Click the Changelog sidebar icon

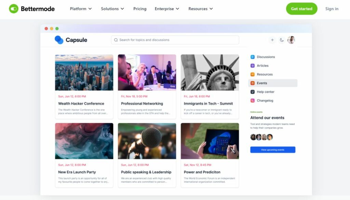click(x=253, y=101)
